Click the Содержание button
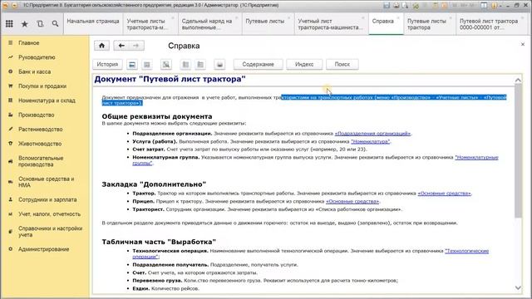The image size is (532, 299). [x=259, y=65]
